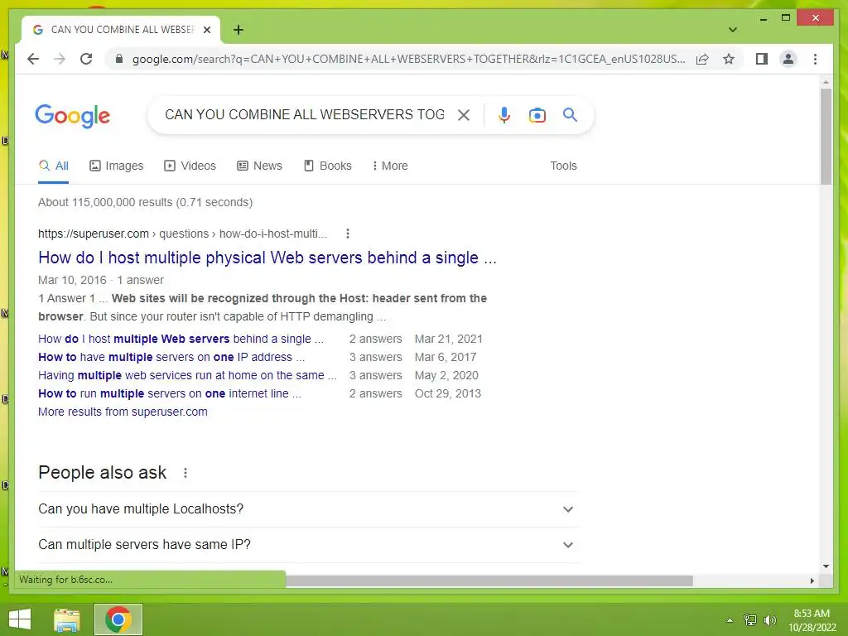The height and width of the screenshot is (636, 848).
Task: Close the Google search tab
Action: tap(206, 30)
